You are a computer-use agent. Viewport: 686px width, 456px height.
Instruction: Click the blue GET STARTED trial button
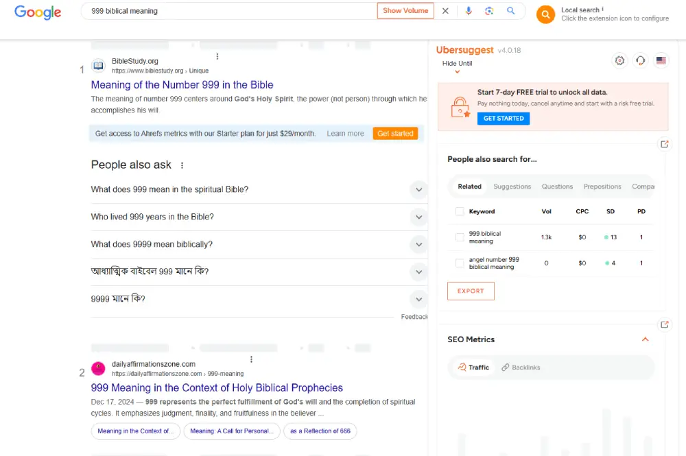503,119
